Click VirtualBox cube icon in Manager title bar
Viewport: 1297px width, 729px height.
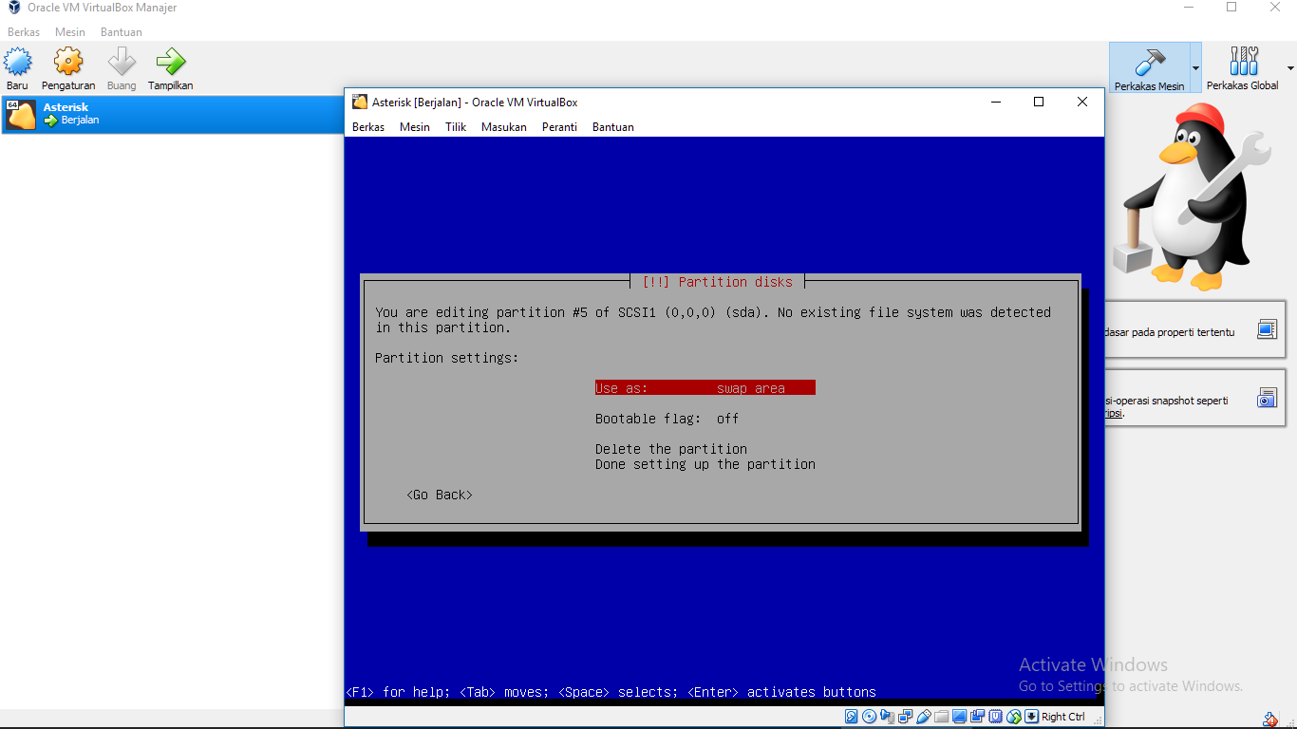13,8
